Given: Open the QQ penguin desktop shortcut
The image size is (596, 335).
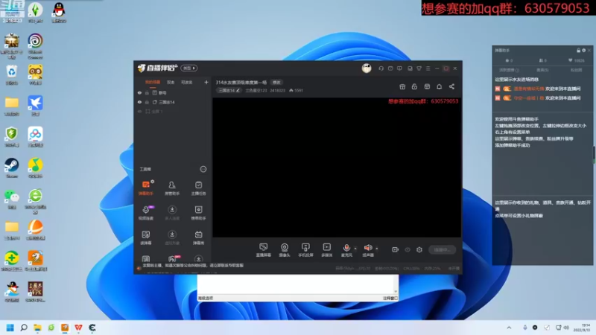Looking at the screenshot, I should coord(59,13).
